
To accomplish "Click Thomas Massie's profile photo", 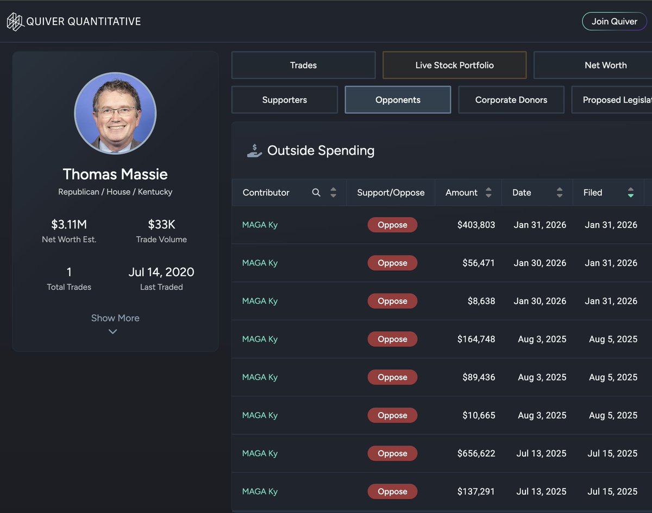I will pos(115,112).
